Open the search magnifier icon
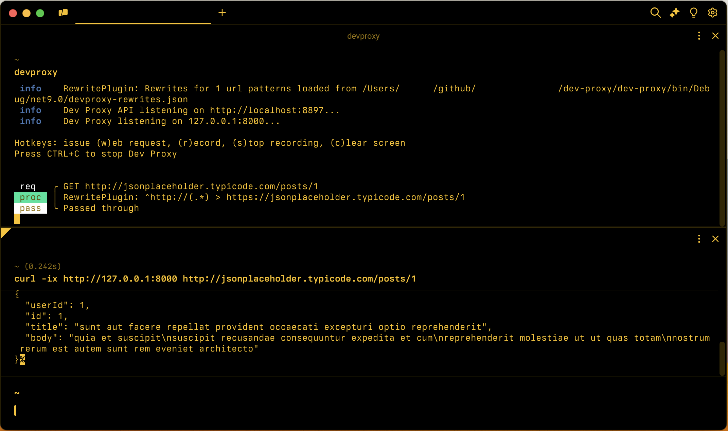The height and width of the screenshot is (431, 728). (655, 13)
